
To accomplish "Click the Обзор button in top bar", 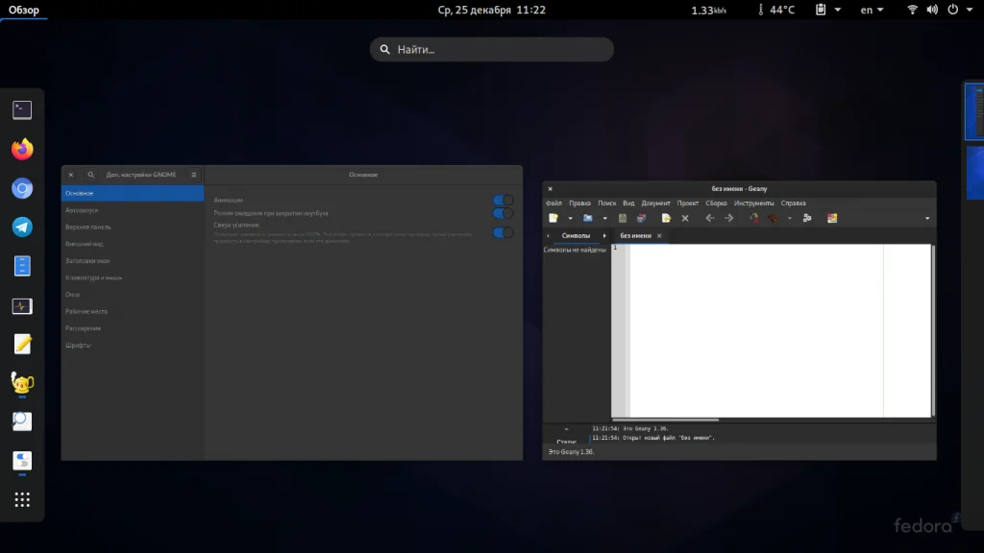I will coord(24,10).
